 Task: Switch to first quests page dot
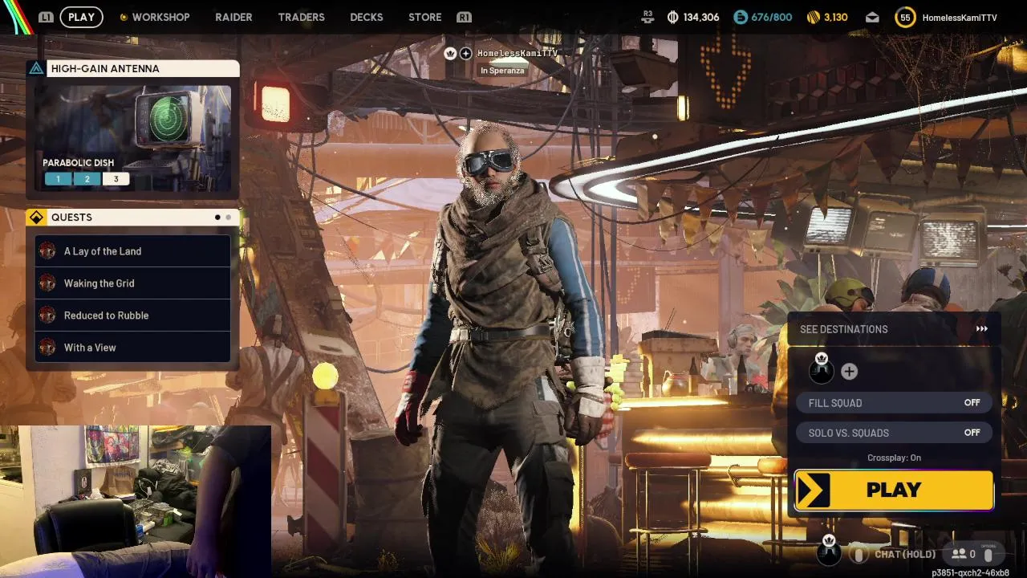[217, 218]
